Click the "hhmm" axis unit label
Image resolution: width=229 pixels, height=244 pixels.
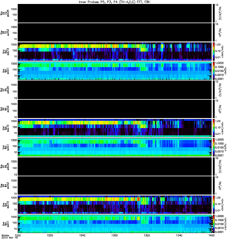pyautogui.click(x=5, y=235)
